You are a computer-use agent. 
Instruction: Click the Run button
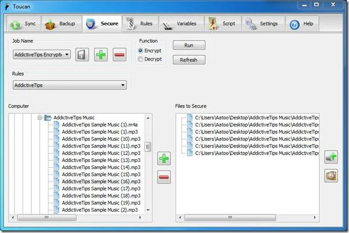[x=189, y=46]
